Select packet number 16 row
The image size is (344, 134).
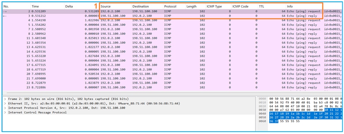[x=172, y=61]
